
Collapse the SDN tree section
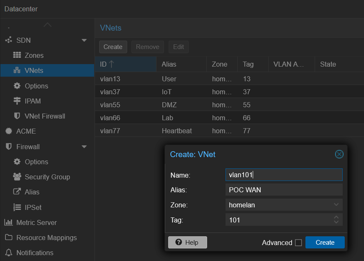[84, 40]
